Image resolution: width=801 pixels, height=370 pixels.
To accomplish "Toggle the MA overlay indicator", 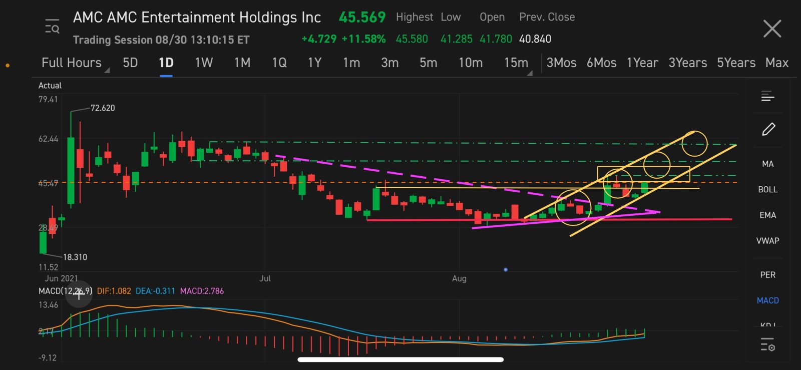I will tap(767, 164).
